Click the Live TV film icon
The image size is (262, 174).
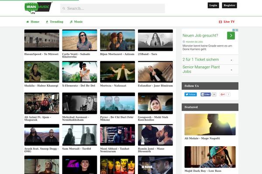[221, 22]
